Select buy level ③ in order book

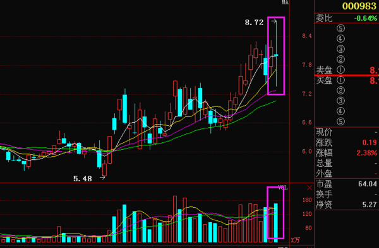340,101
